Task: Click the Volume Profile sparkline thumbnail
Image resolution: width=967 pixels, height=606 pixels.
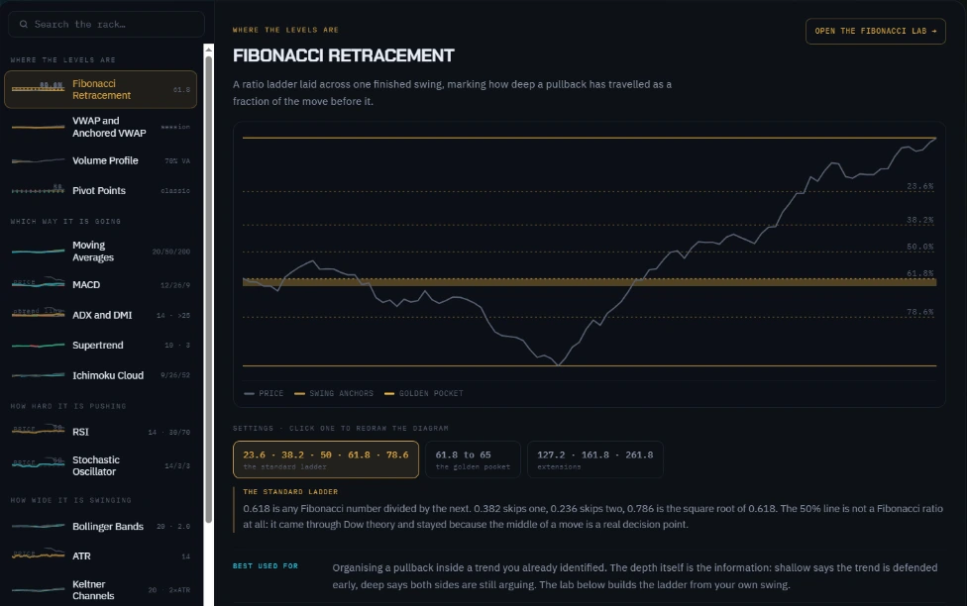Action: click(39, 160)
